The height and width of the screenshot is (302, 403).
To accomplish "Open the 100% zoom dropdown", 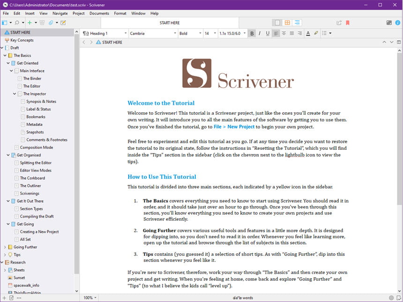I will coord(90,298).
